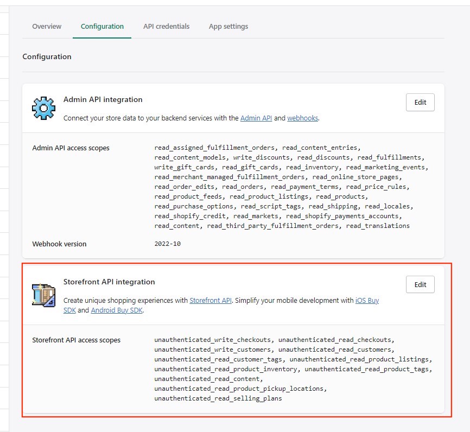
Task: Click the Storefront API integration heading
Action: click(x=109, y=282)
